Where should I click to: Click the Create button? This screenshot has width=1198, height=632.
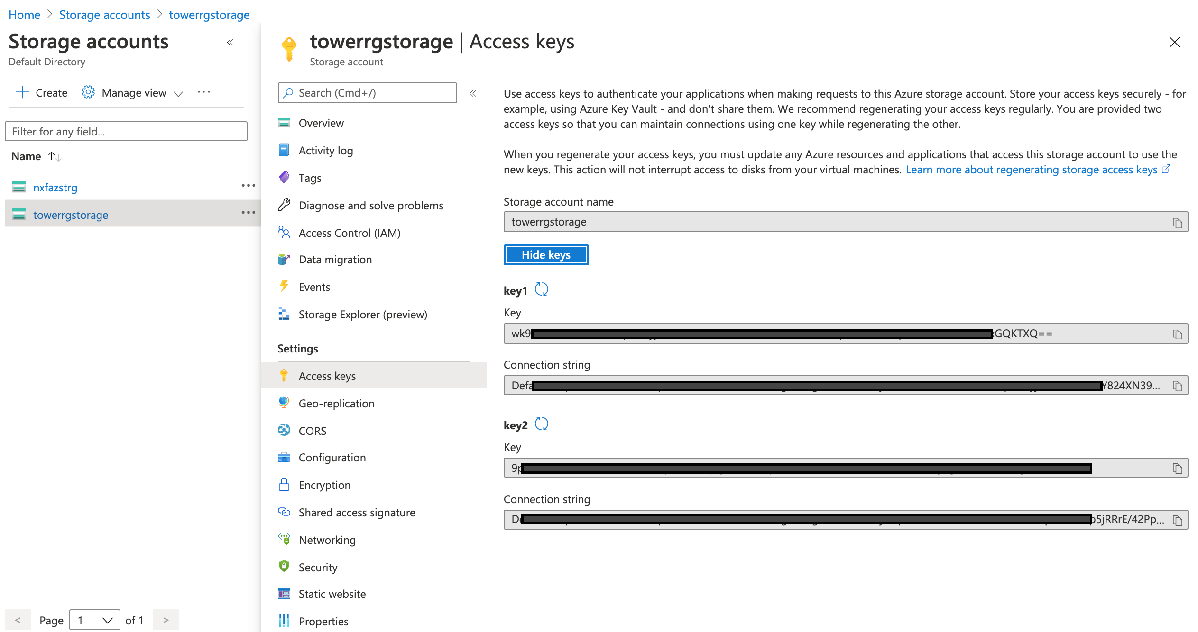pos(42,93)
